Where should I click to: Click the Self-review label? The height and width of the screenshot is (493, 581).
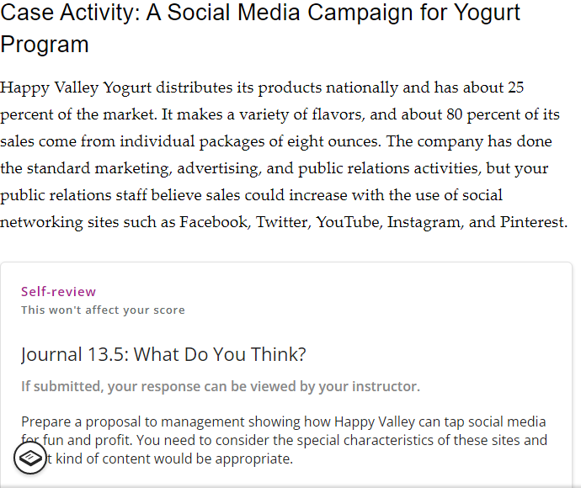pyautogui.click(x=59, y=292)
